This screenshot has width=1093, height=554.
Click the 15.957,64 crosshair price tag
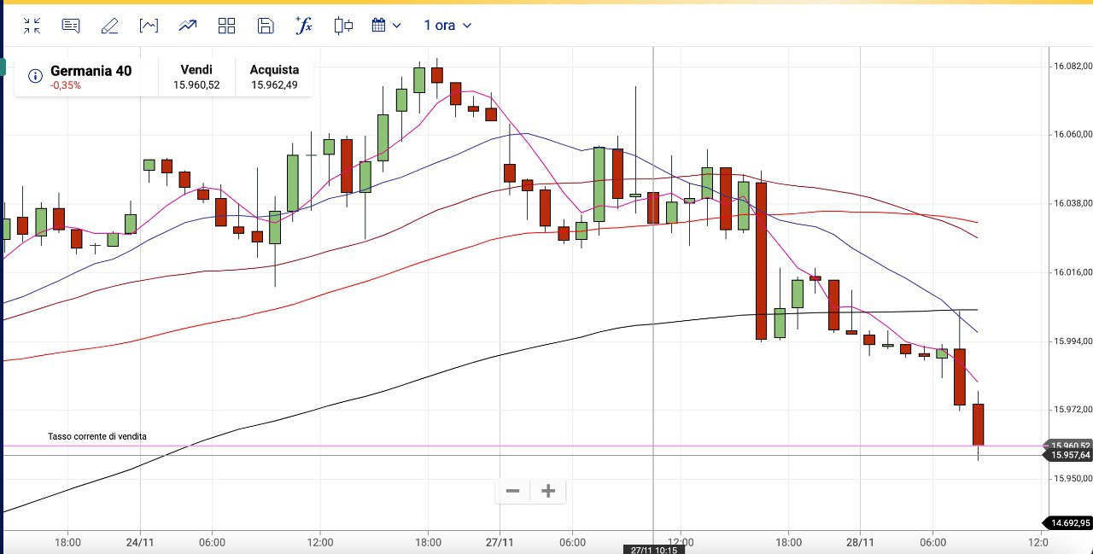(x=1068, y=455)
